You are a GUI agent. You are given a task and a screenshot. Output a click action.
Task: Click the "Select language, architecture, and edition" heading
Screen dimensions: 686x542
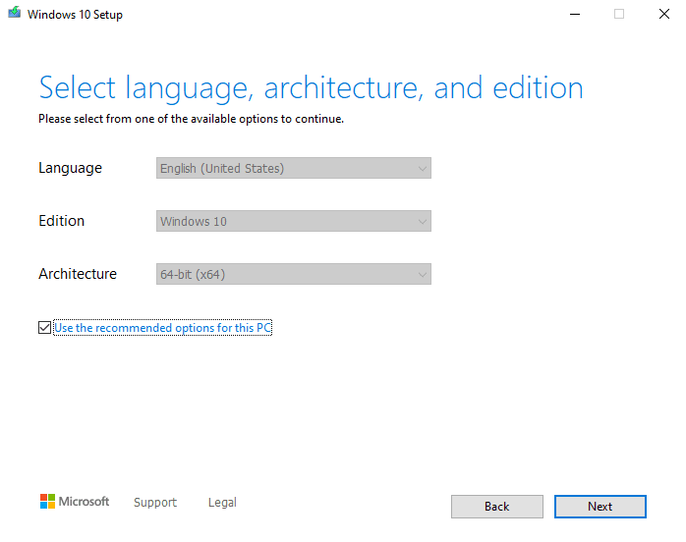[x=312, y=88]
